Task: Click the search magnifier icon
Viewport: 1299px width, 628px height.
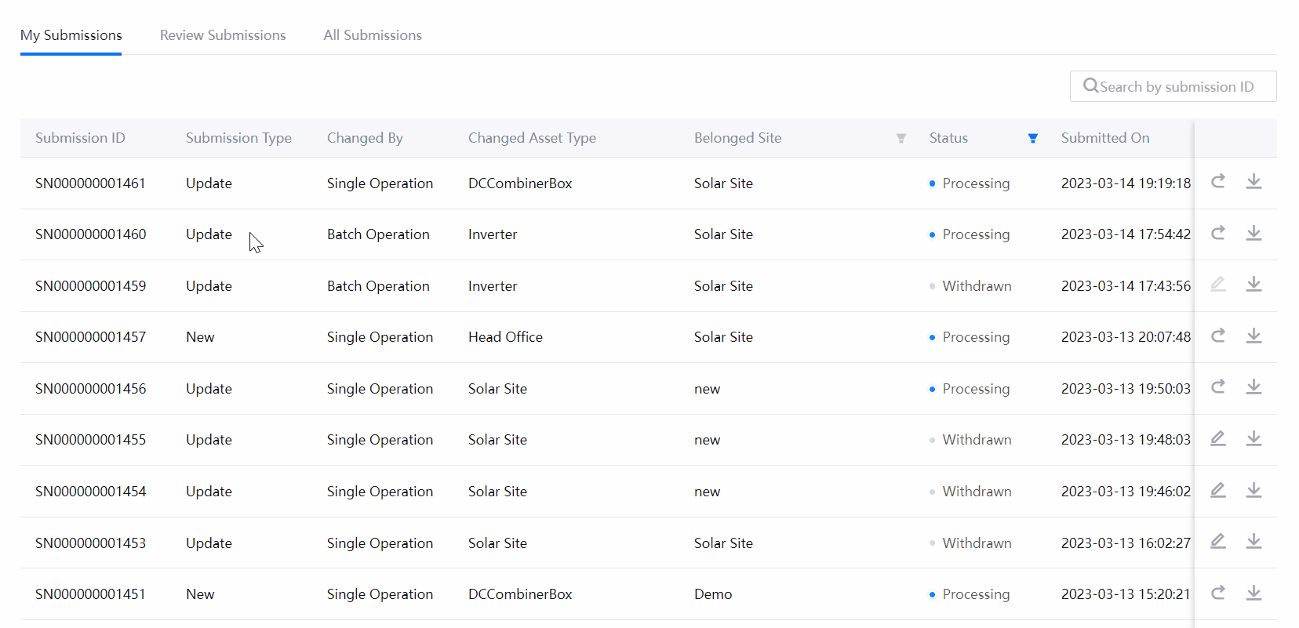Action: (1090, 85)
